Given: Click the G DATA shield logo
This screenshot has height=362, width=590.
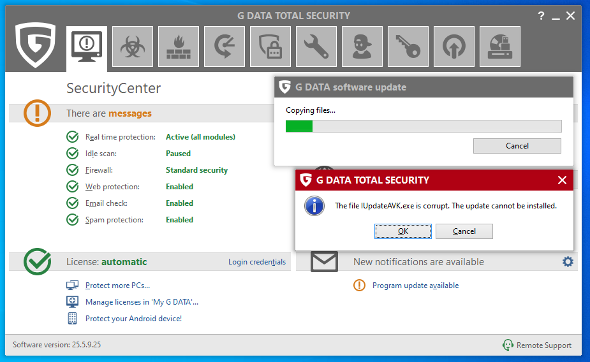Looking at the screenshot, I should pyautogui.click(x=35, y=45).
